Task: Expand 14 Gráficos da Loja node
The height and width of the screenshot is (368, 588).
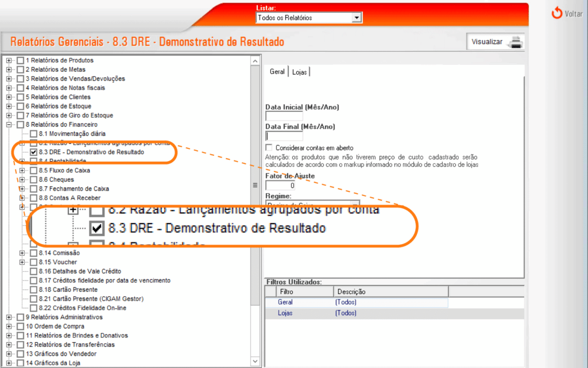Action: coord(9,363)
